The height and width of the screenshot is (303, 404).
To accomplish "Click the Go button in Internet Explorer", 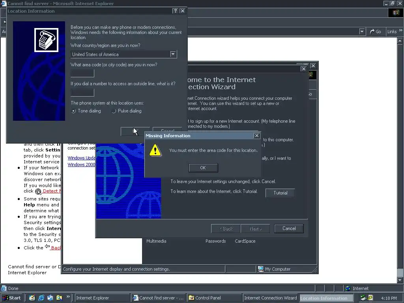I will (x=376, y=32).
